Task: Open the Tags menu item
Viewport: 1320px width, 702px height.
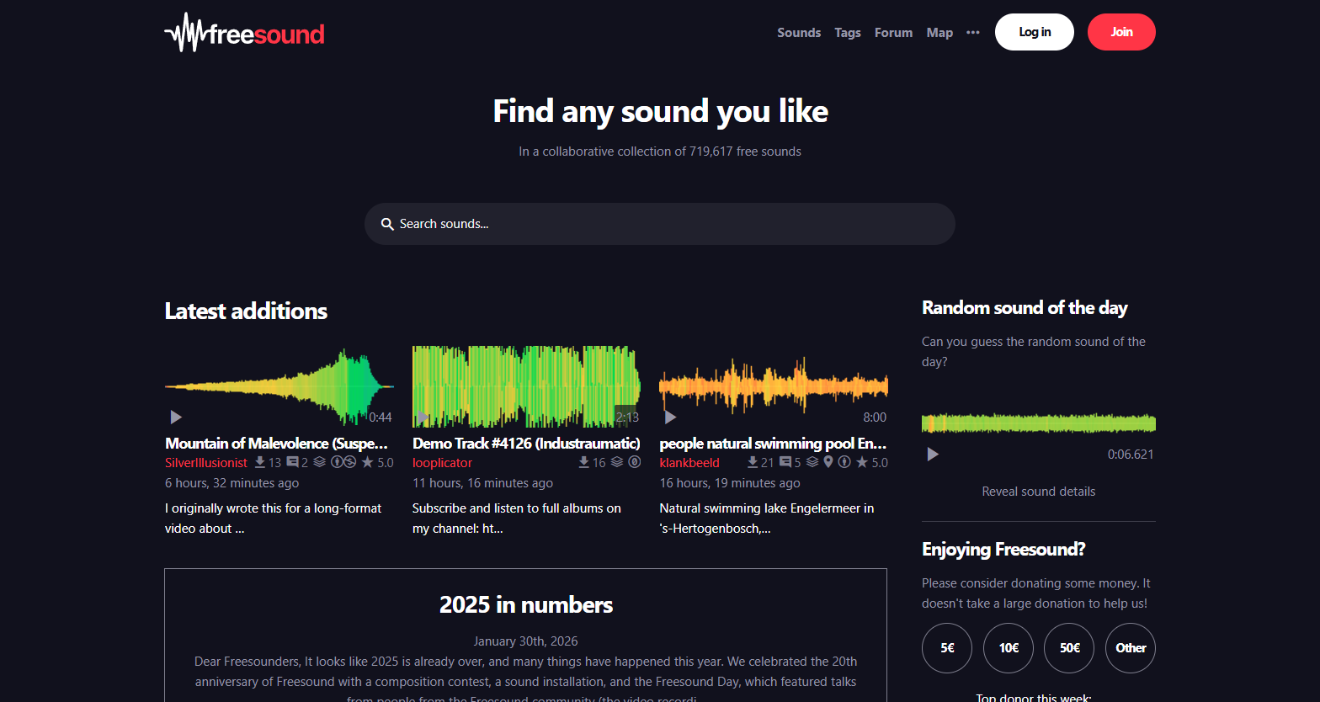Action: click(x=848, y=33)
